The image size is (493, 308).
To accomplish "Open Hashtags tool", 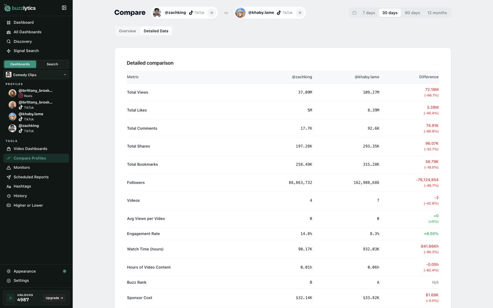I will click(36, 186).
